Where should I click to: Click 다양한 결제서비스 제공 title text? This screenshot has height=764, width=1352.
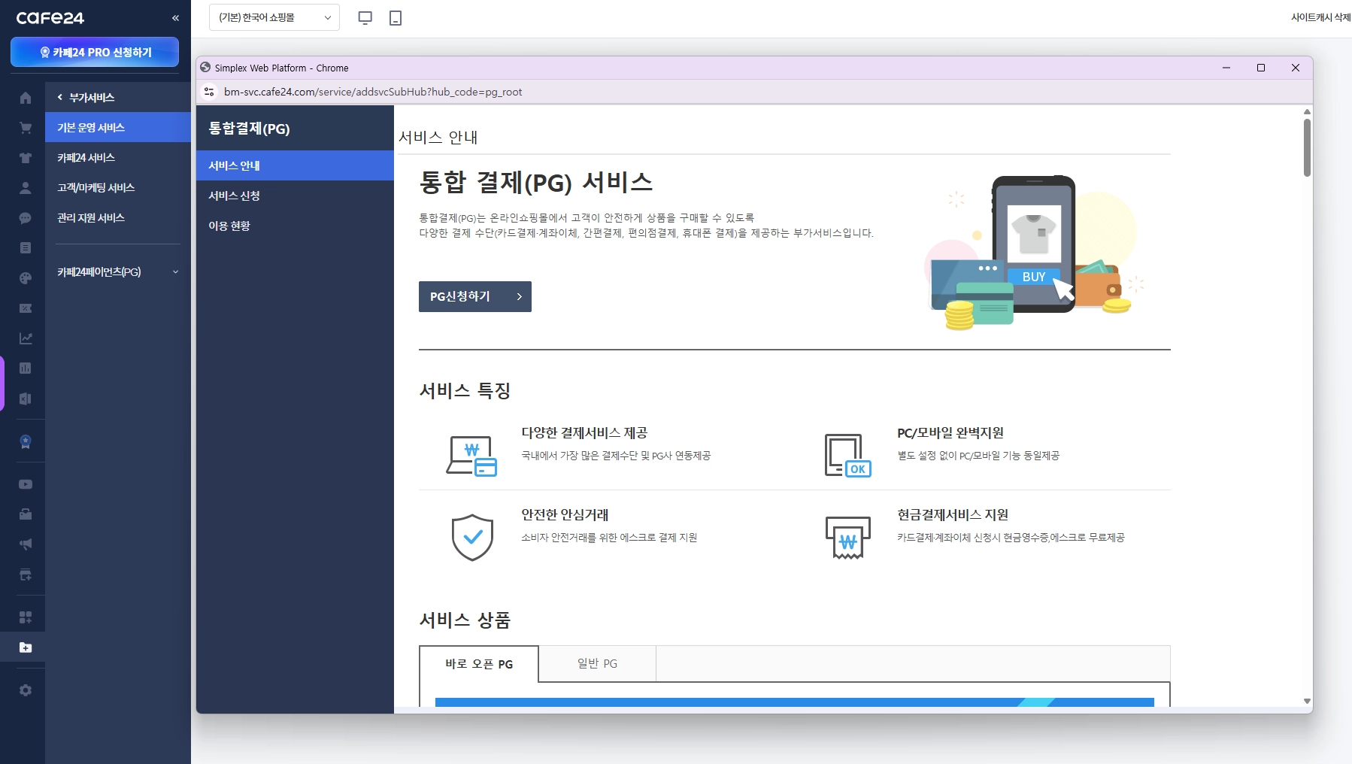coord(584,433)
